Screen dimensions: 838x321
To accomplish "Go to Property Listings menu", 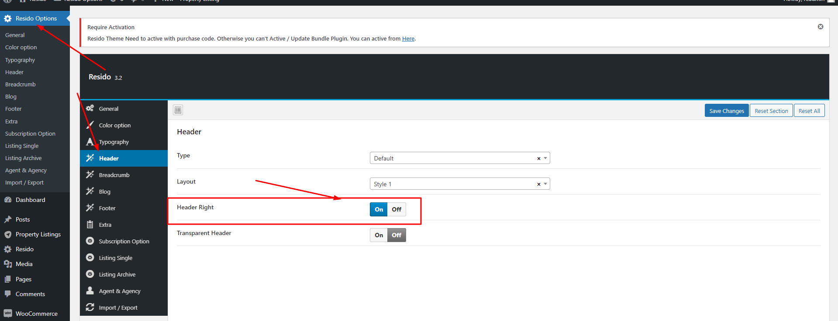I will [x=35, y=234].
